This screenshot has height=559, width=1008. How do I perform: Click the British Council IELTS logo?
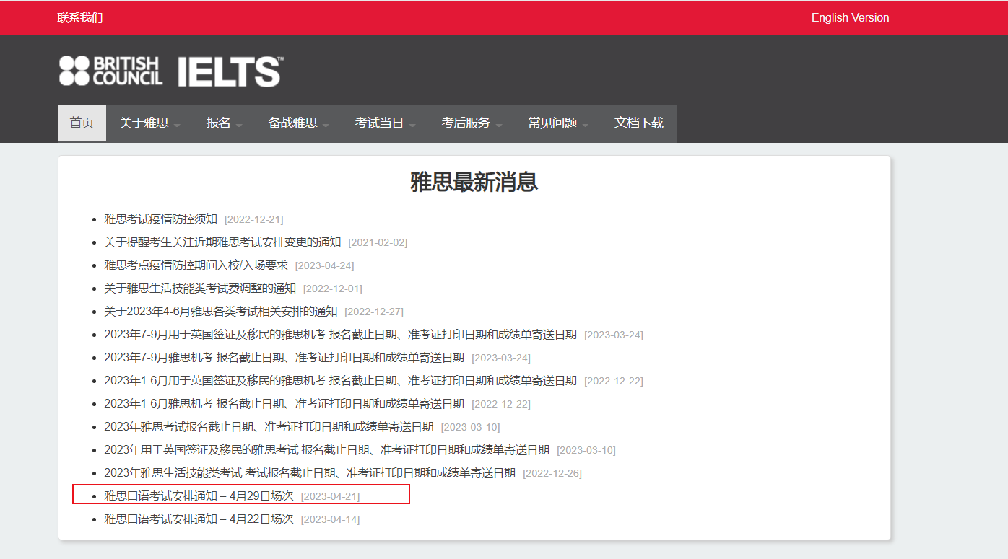[x=170, y=71]
